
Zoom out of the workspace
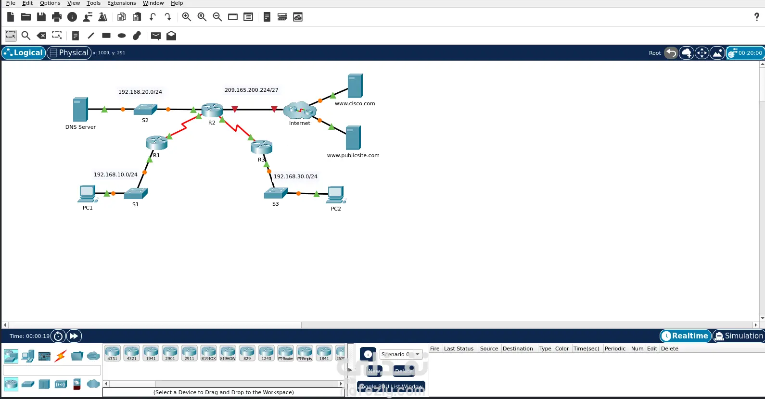pos(217,17)
